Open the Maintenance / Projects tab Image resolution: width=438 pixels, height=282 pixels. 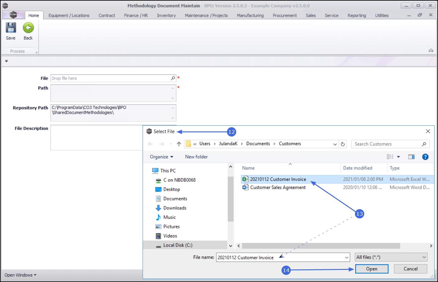point(206,16)
